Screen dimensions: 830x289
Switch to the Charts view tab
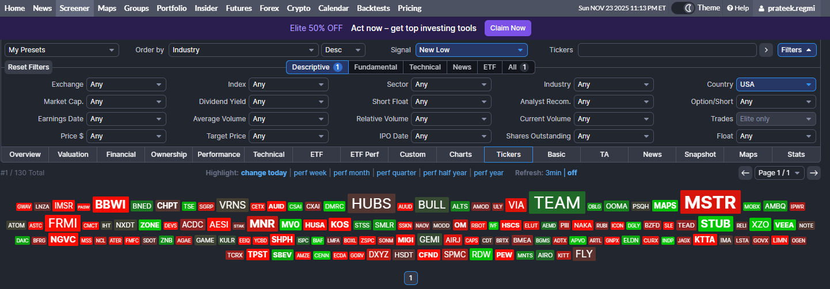(460, 155)
